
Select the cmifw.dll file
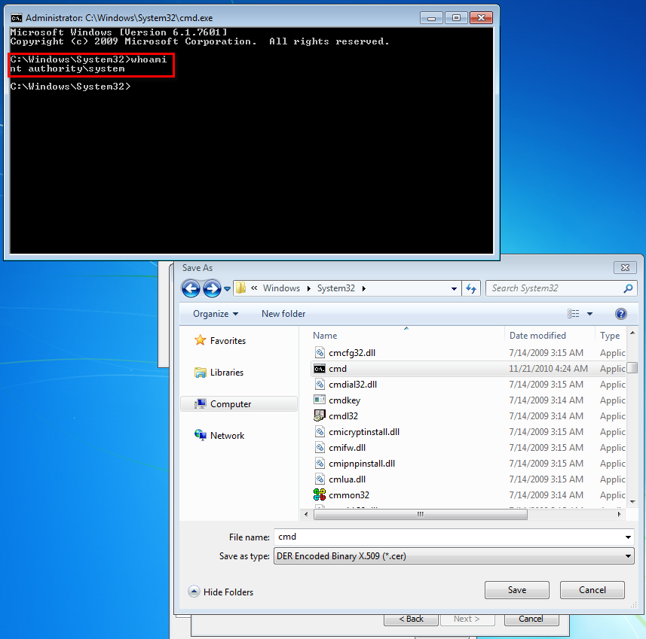click(347, 448)
